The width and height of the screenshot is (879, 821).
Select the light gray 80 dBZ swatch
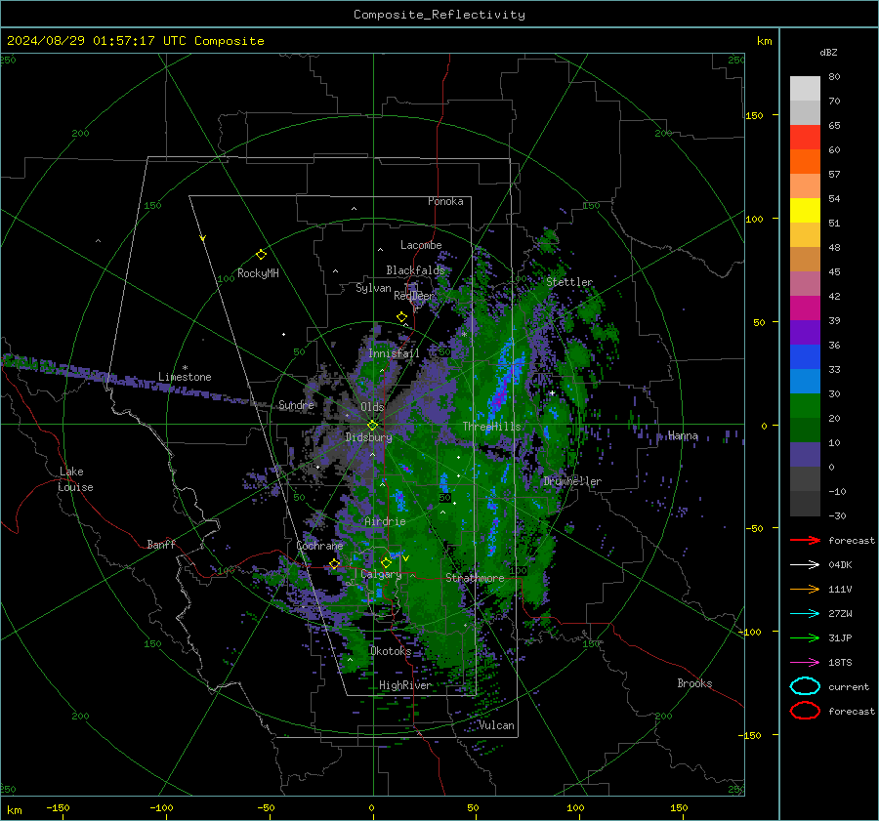(805, 88)
